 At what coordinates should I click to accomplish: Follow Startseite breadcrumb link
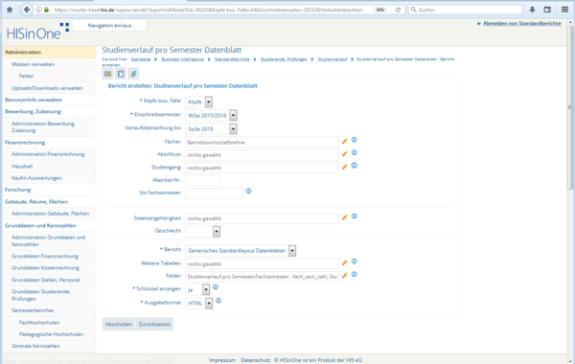click(141, 59)
